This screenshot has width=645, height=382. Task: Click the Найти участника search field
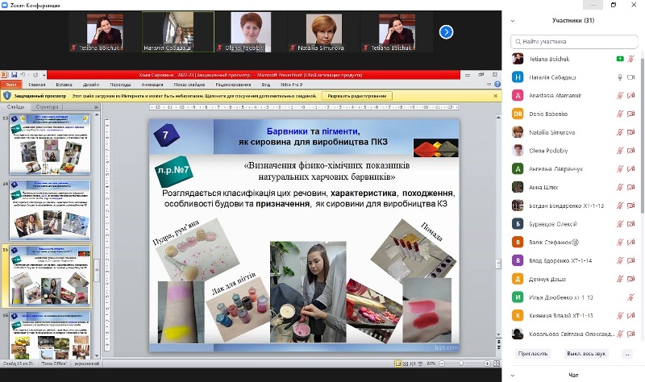point(574,42)
